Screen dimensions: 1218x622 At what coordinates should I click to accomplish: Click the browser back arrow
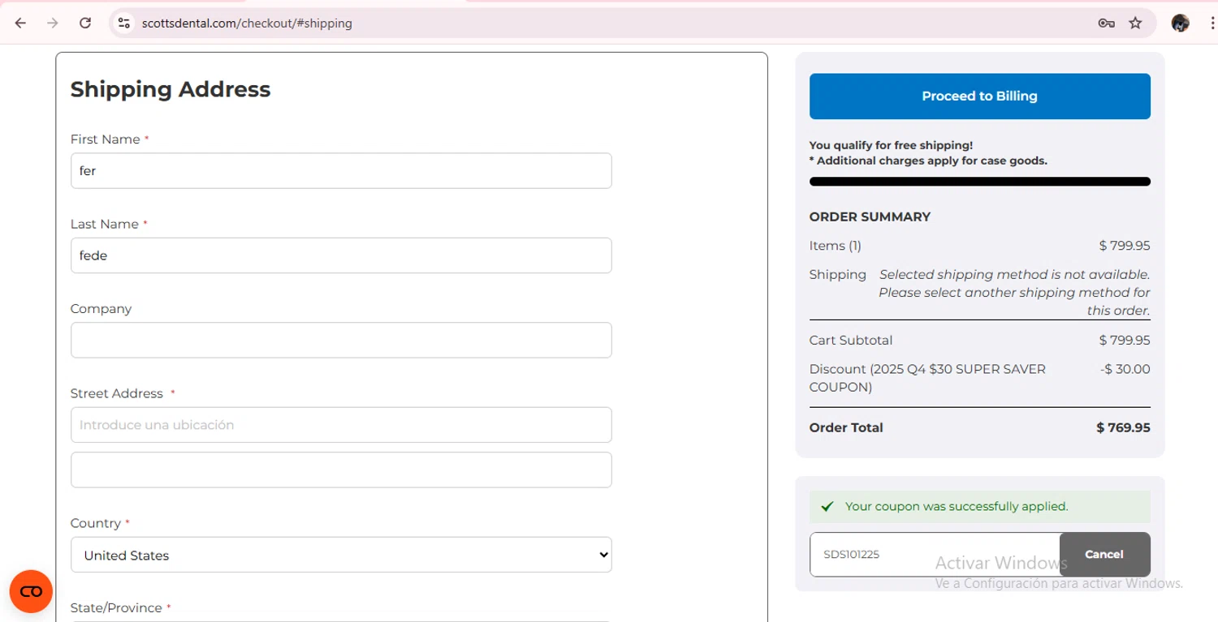[x=21, y=23]
